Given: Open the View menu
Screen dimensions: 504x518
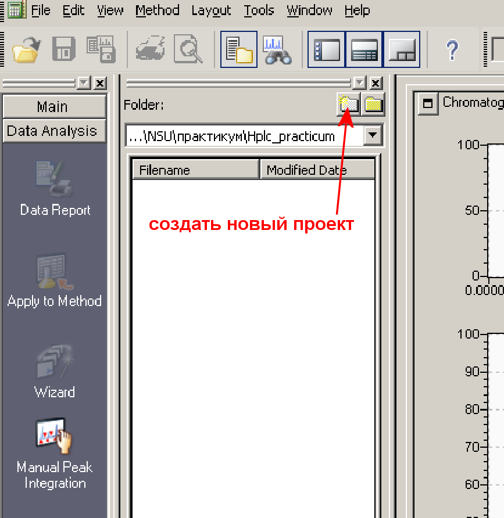Looking at the screenshot, I should [110, 10].
